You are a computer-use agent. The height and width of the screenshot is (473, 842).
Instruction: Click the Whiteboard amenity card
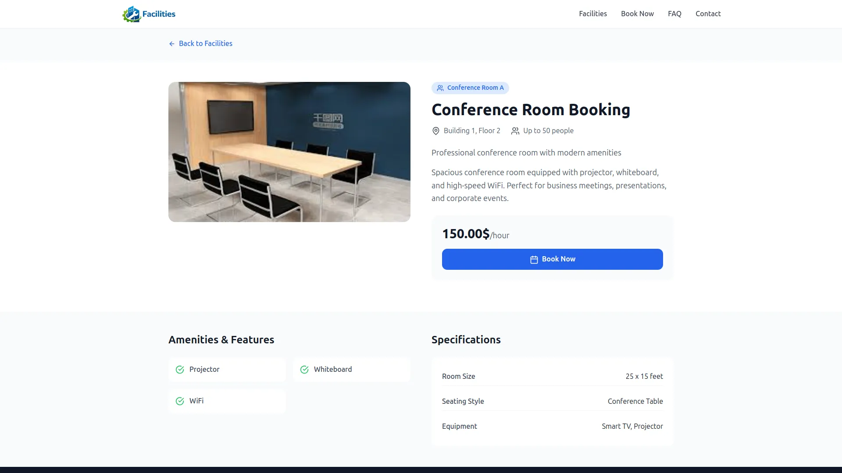pos(351,370)
